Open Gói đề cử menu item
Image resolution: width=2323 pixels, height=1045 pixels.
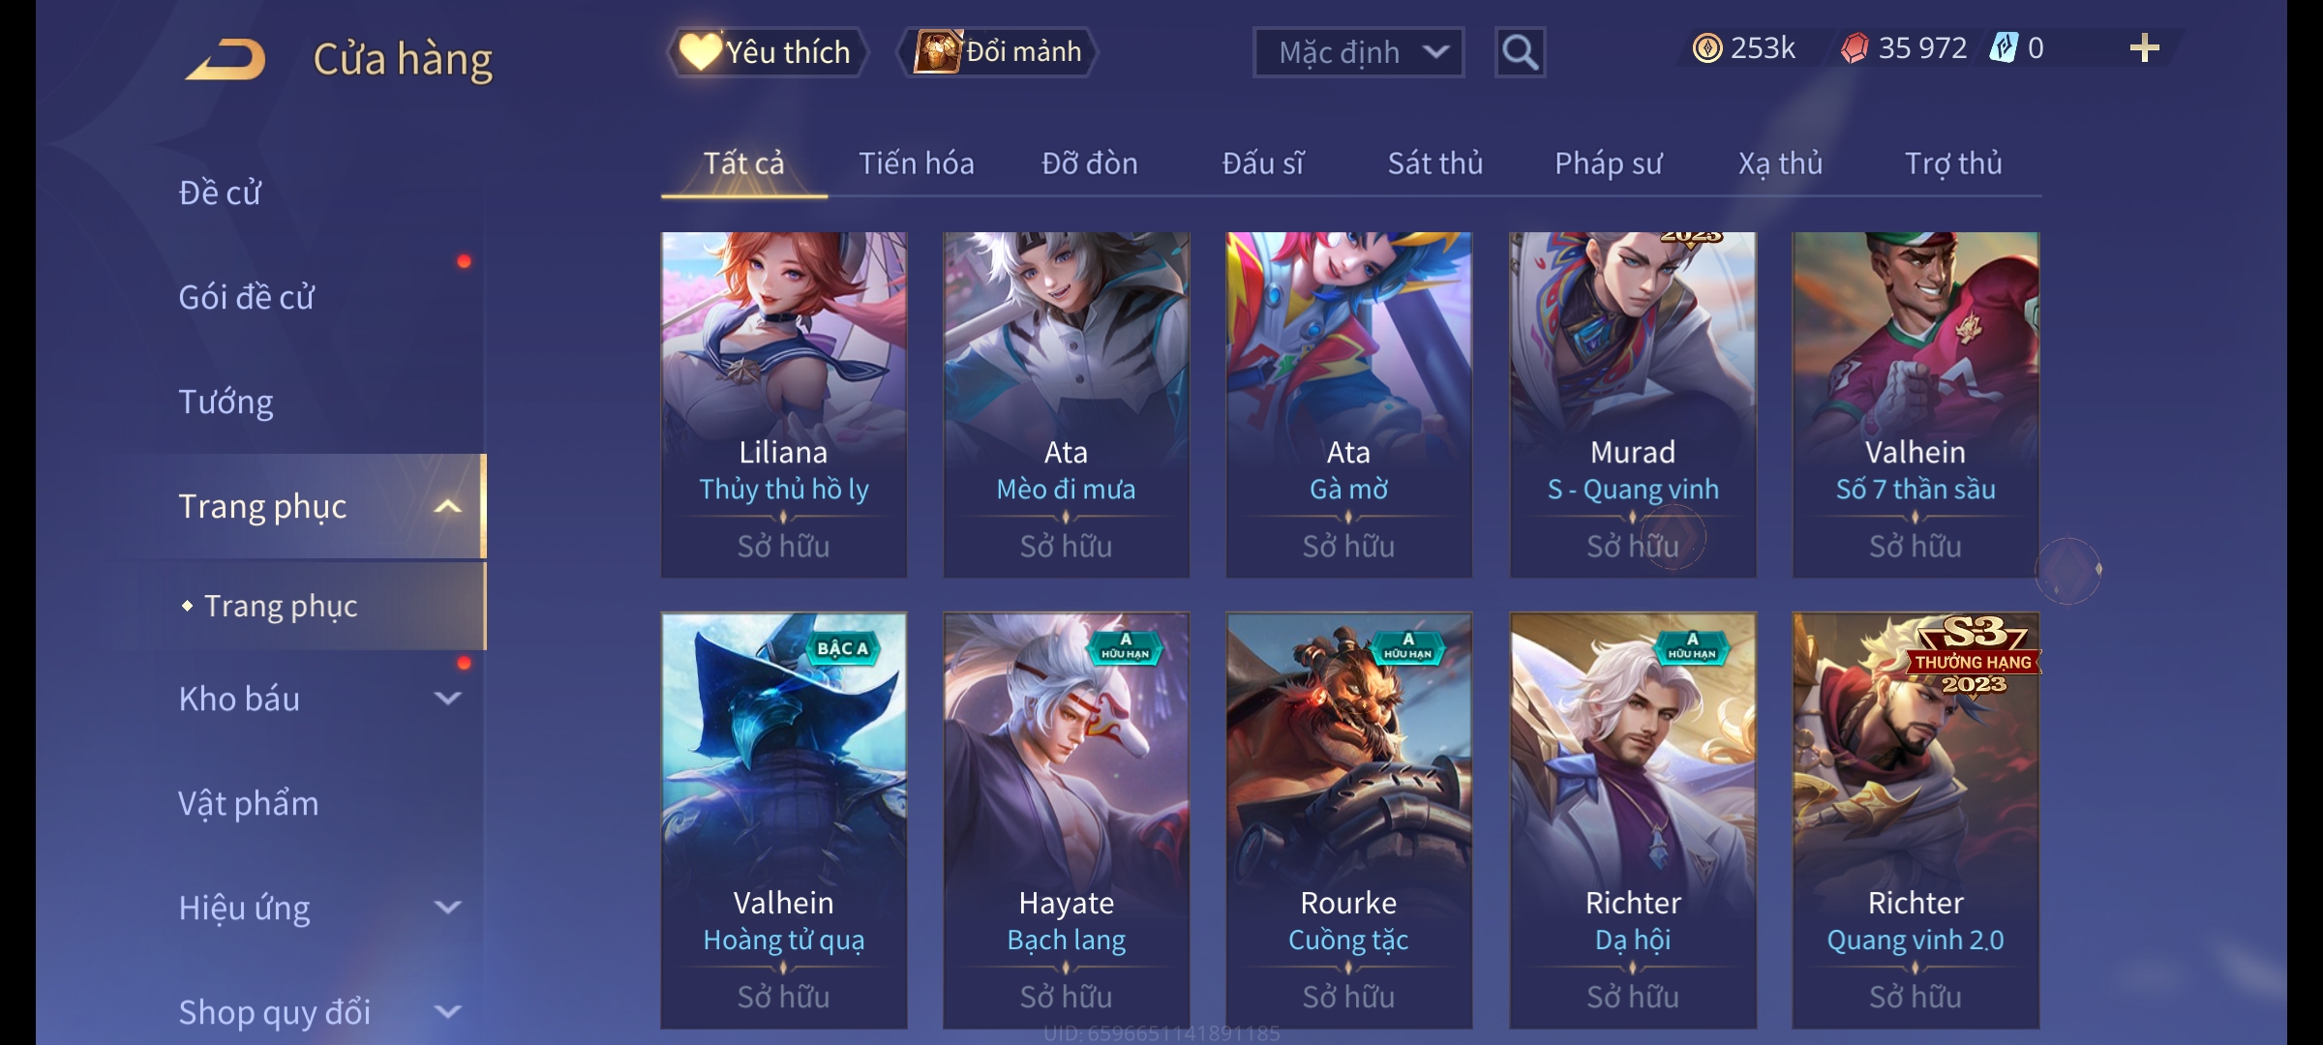tap(246, 297)
